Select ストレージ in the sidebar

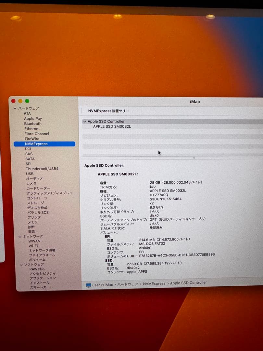(36, 203)
